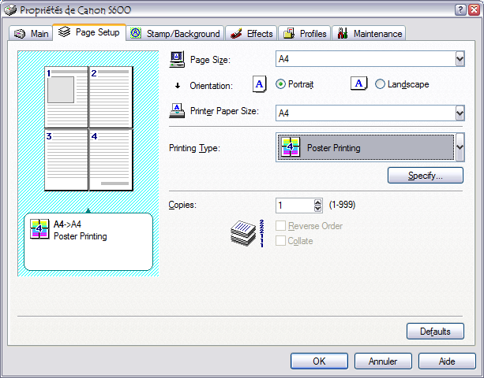The image size is (484, 378).
Task: Click the "Copies:" label
Action: pos(182,205)
